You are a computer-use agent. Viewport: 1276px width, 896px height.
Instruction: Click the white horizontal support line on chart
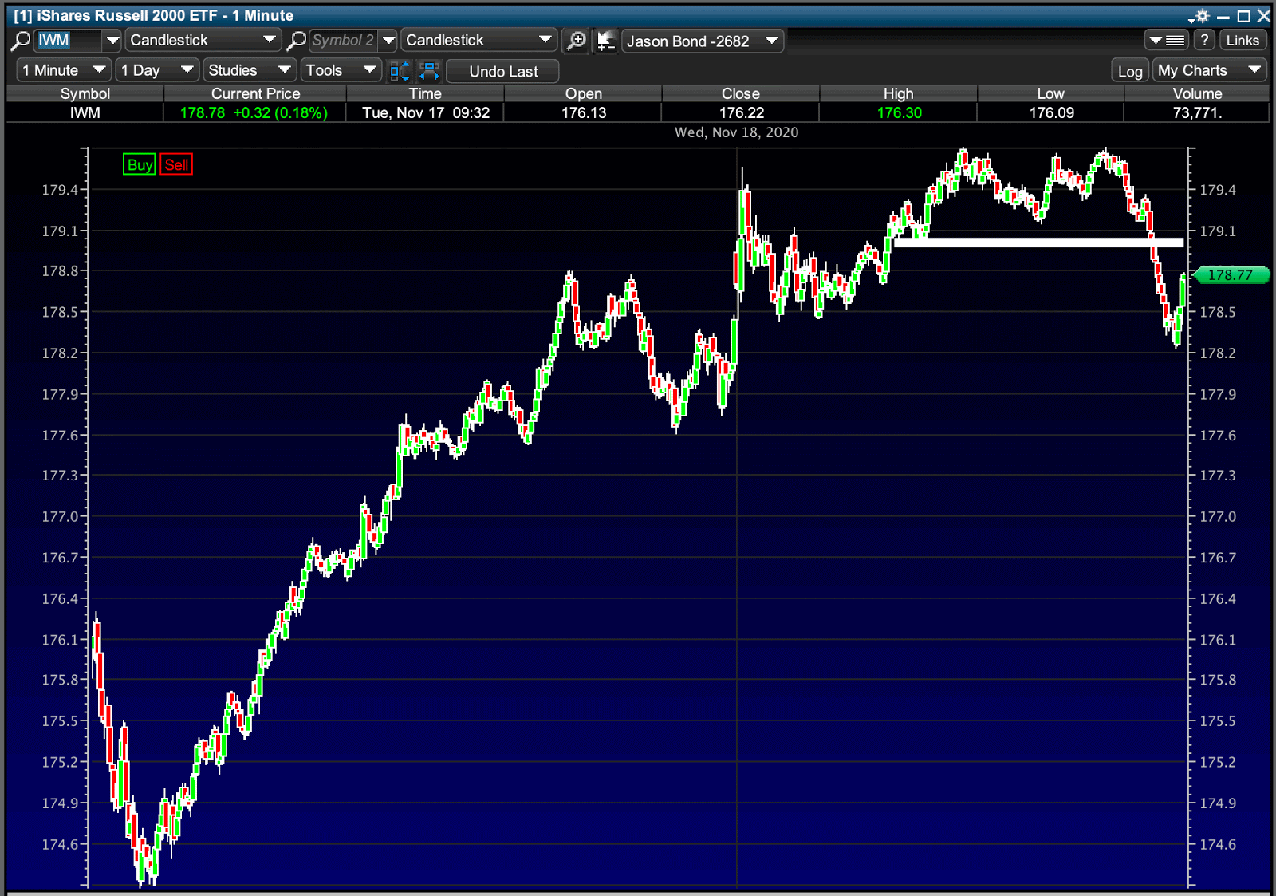[x=1038, y=243]
